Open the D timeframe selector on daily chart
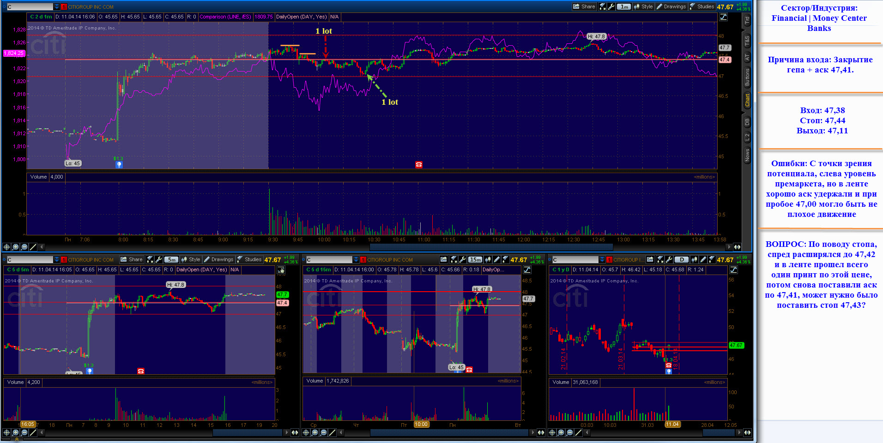Image resolution: width=883 pixels, height=443 pixels. [681, 259]
